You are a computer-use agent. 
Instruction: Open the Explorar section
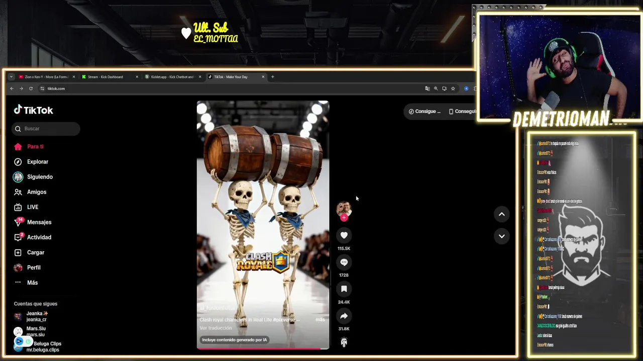coord(31,161)
